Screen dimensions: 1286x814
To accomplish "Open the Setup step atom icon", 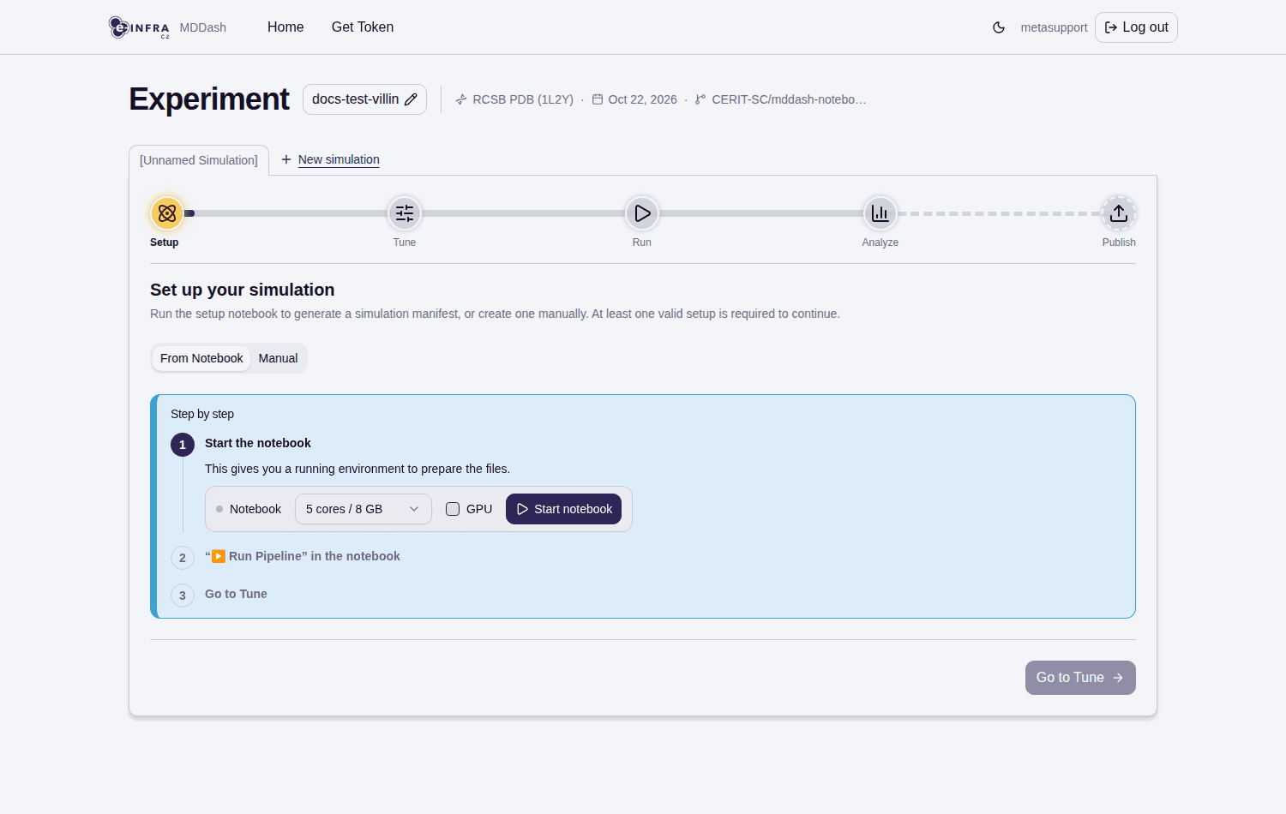I will [x=167, y=213].
